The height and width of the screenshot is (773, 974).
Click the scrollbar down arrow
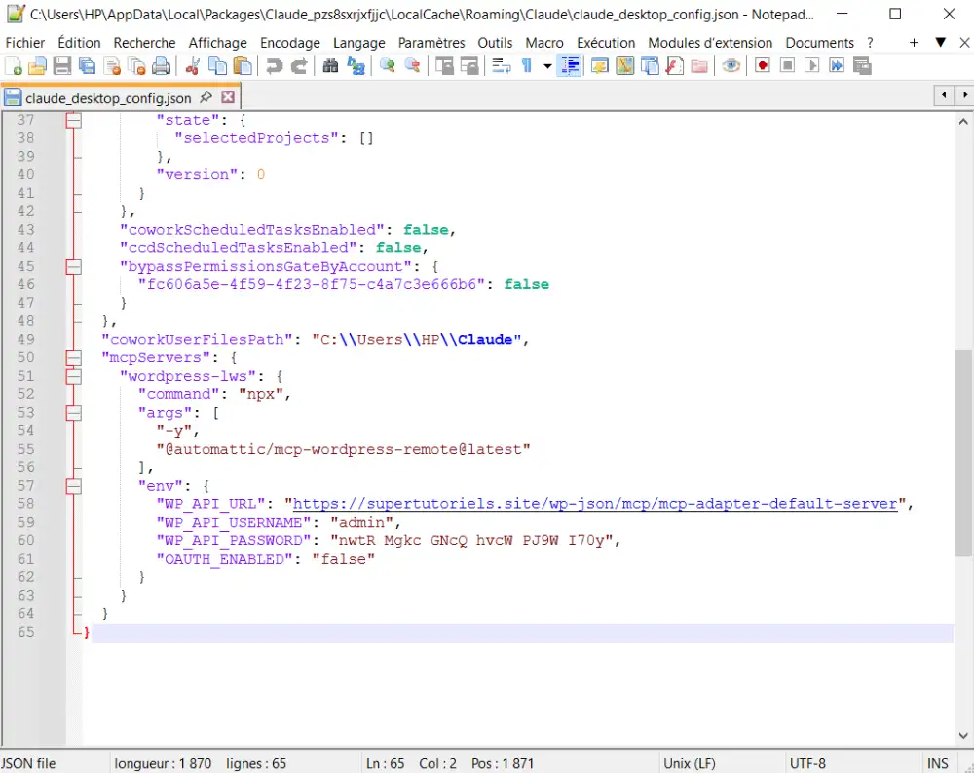point(963,736)
